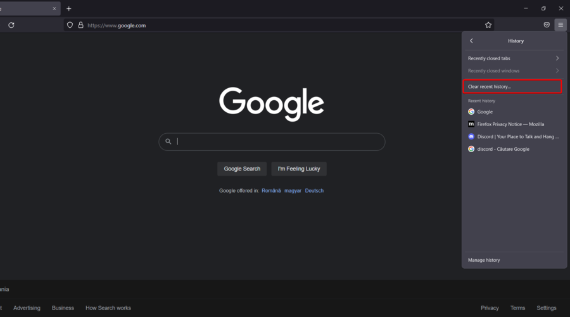The height and width of the screenshot is (317, 570).
Task: Open the hamburger application menu
Action: point(560,25)
